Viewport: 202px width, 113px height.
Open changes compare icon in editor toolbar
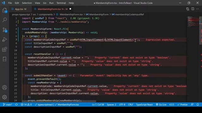(x=188, y=9)
